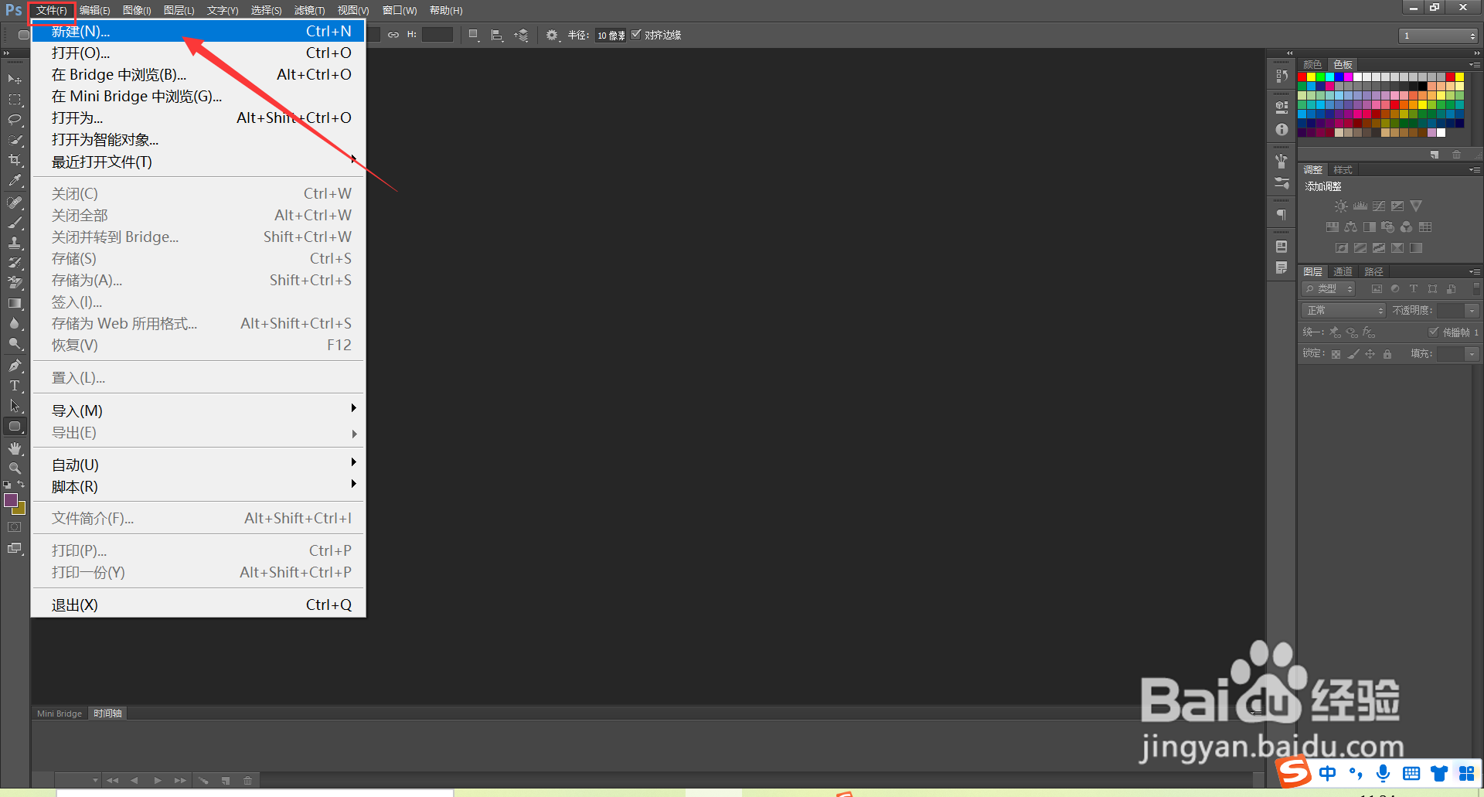This screenshot has width=1484, height=797.
Task: Add a Levels adjustment
Action: (1360, 206)
